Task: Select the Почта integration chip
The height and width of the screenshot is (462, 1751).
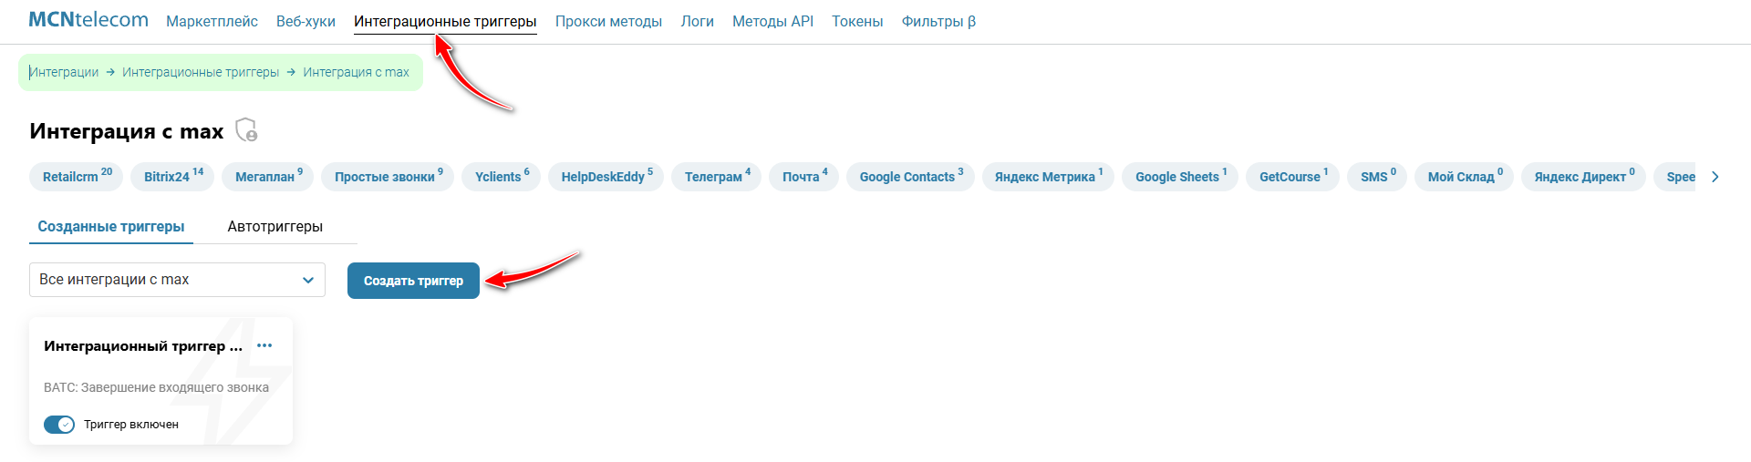Action: tap(804, 177)
